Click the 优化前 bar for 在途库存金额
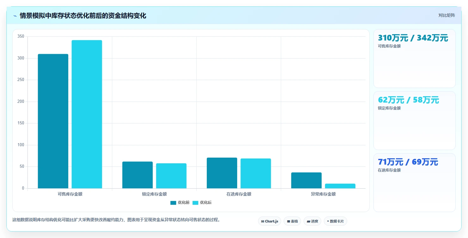This screenshot has width=468, height=238. tap(222, 173)
